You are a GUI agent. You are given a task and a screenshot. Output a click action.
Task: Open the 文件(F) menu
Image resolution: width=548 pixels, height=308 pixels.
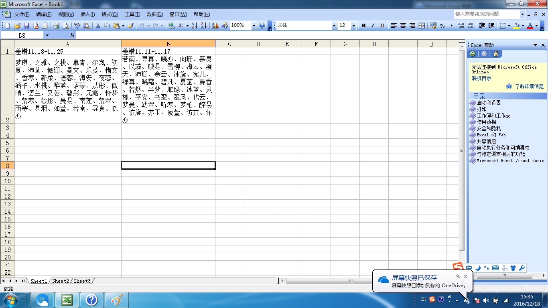[x=22, y=14]
